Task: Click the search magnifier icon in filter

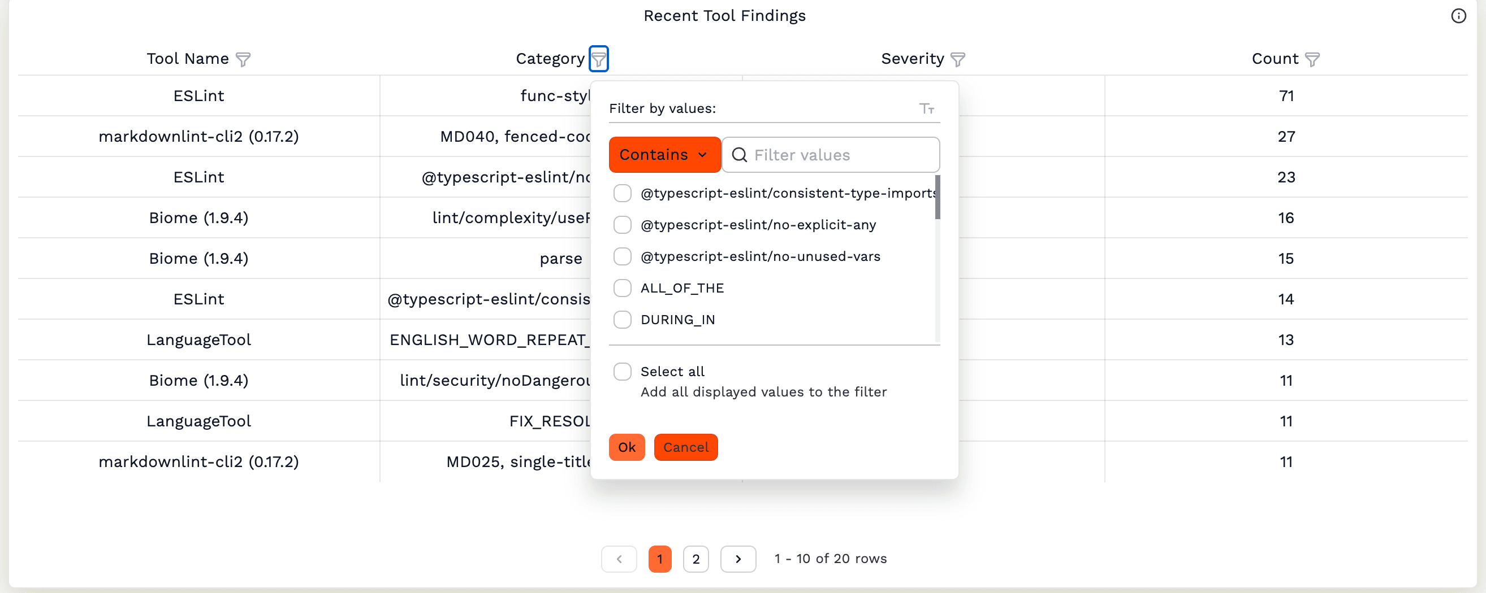Action: 740,155
